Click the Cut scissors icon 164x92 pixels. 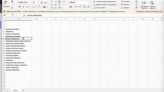[x=12, y=1]
